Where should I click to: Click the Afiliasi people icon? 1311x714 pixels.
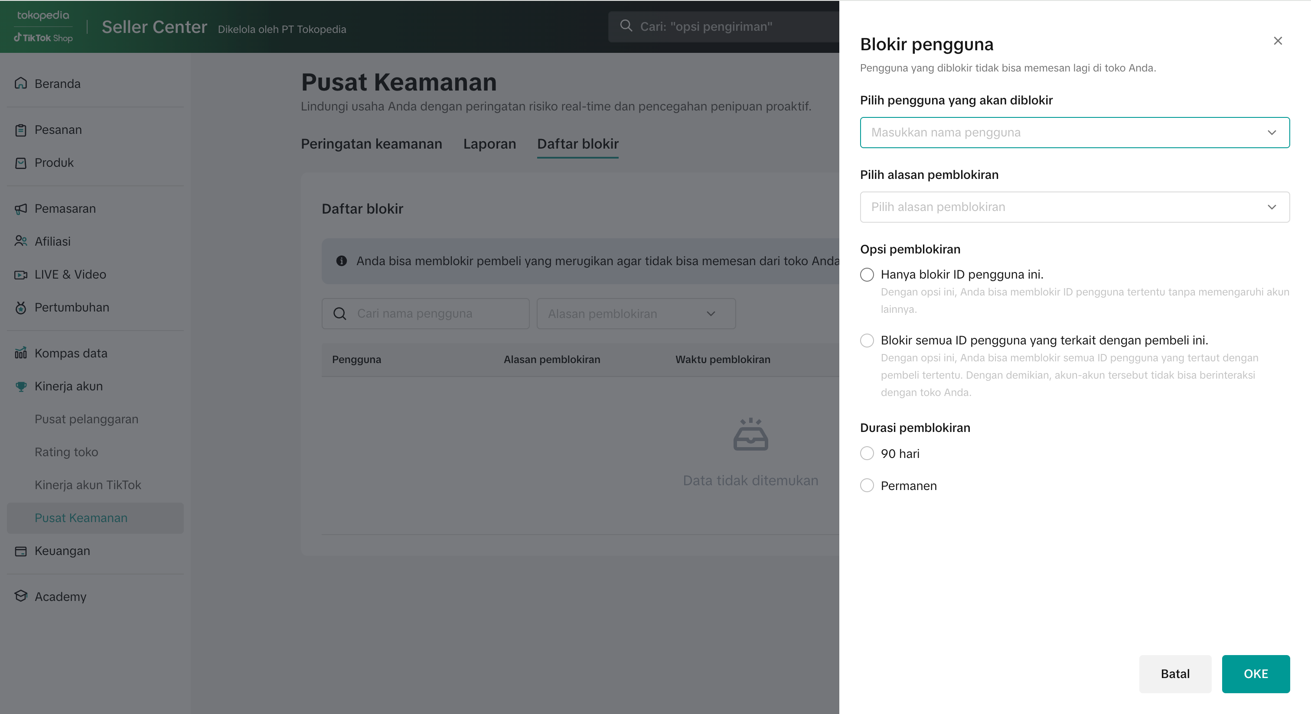click(x=20, y=241)
